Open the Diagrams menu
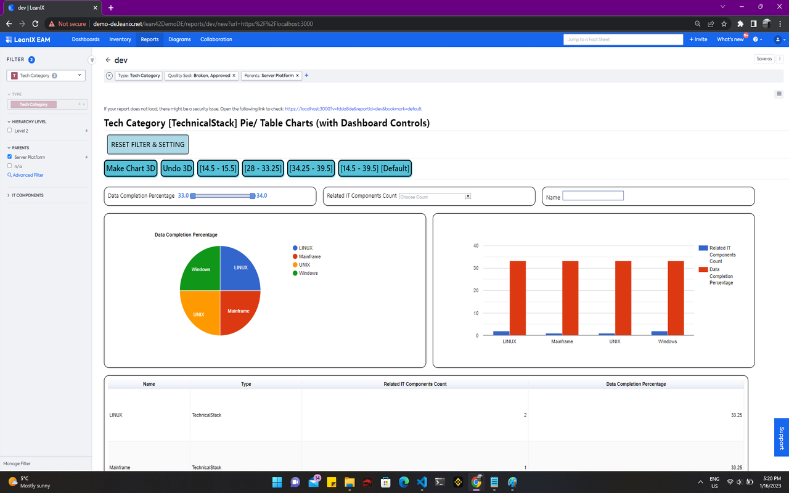This screenshot has width=789, height=493. (x=179, y=39)
